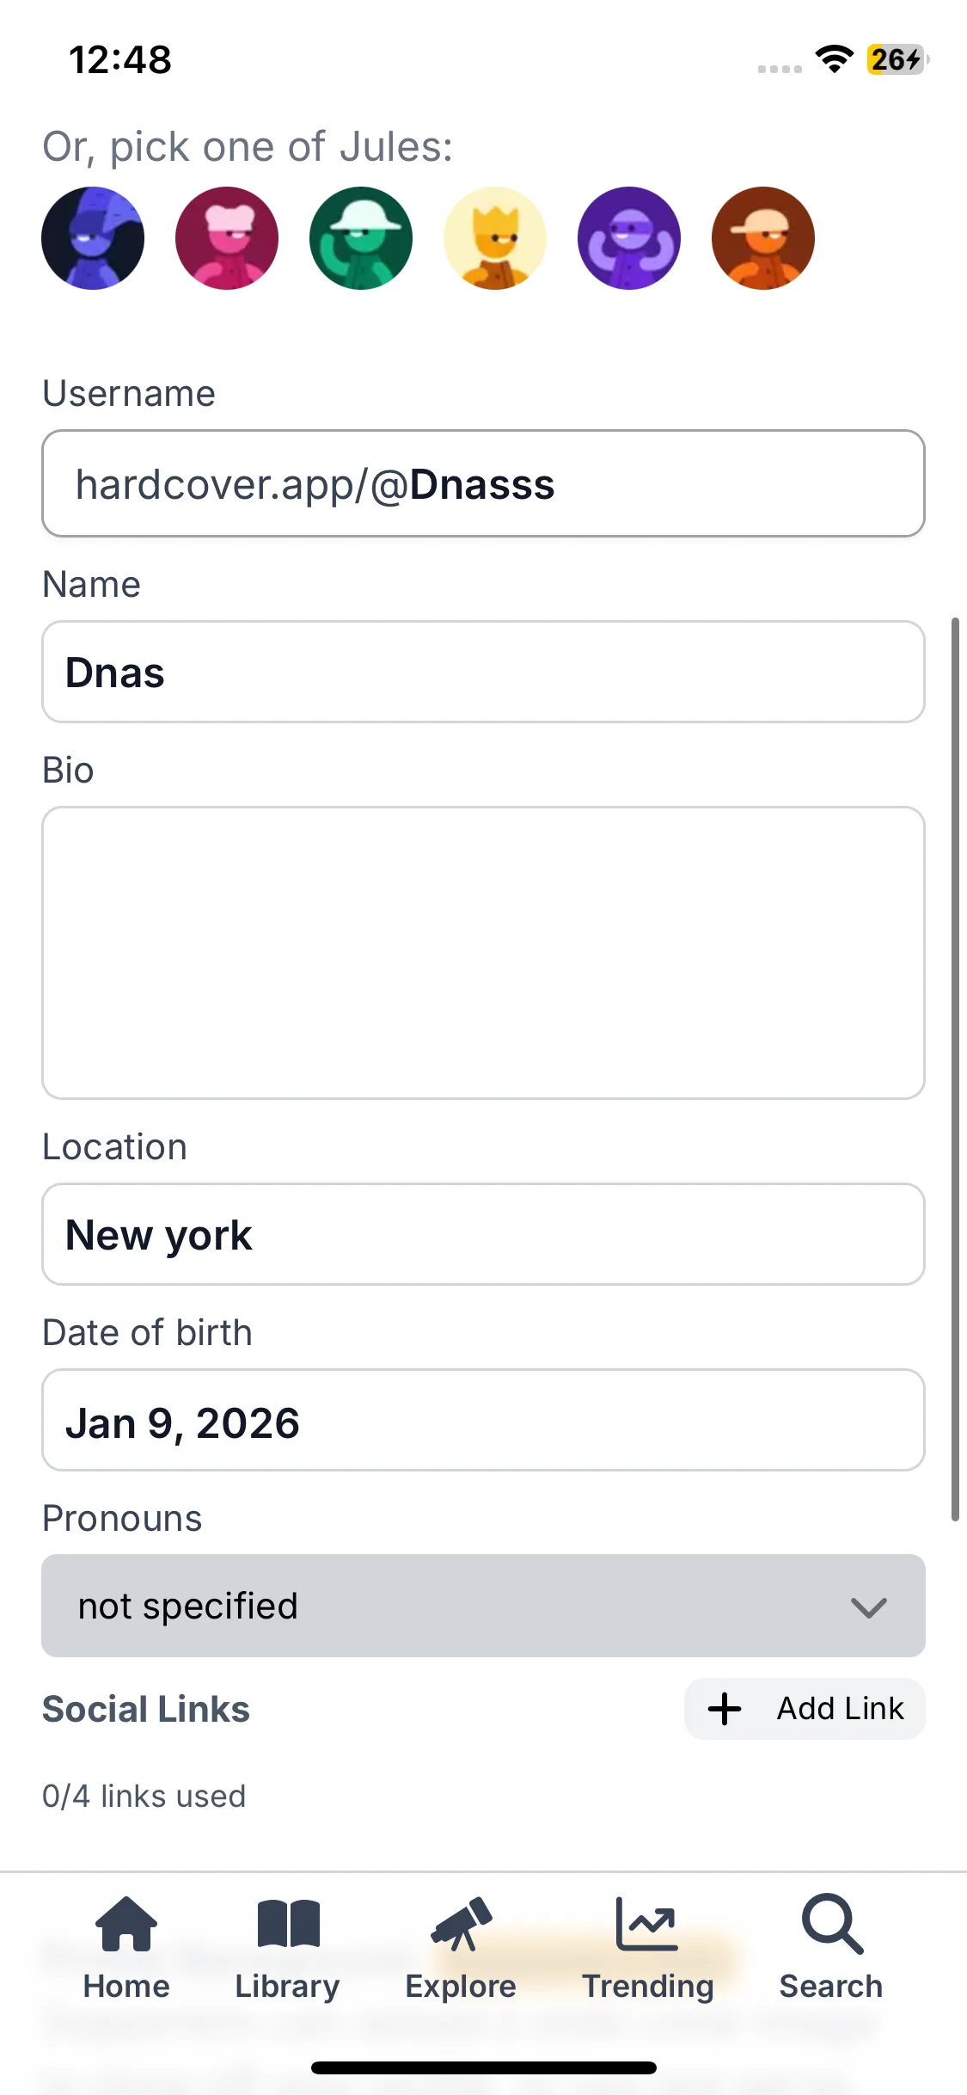
Task: Click into the empty Bio text area
Action: pos(483,952)
